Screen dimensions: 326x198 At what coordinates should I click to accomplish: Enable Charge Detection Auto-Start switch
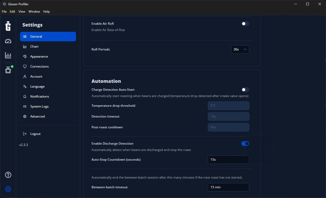(x=245, y=90)
